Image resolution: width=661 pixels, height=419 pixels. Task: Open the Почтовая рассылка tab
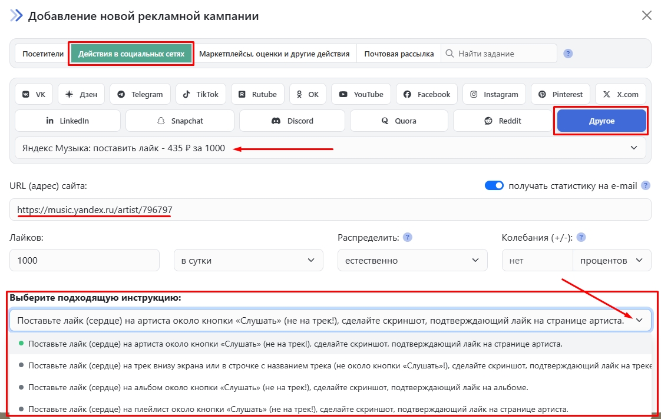point(399,54)
